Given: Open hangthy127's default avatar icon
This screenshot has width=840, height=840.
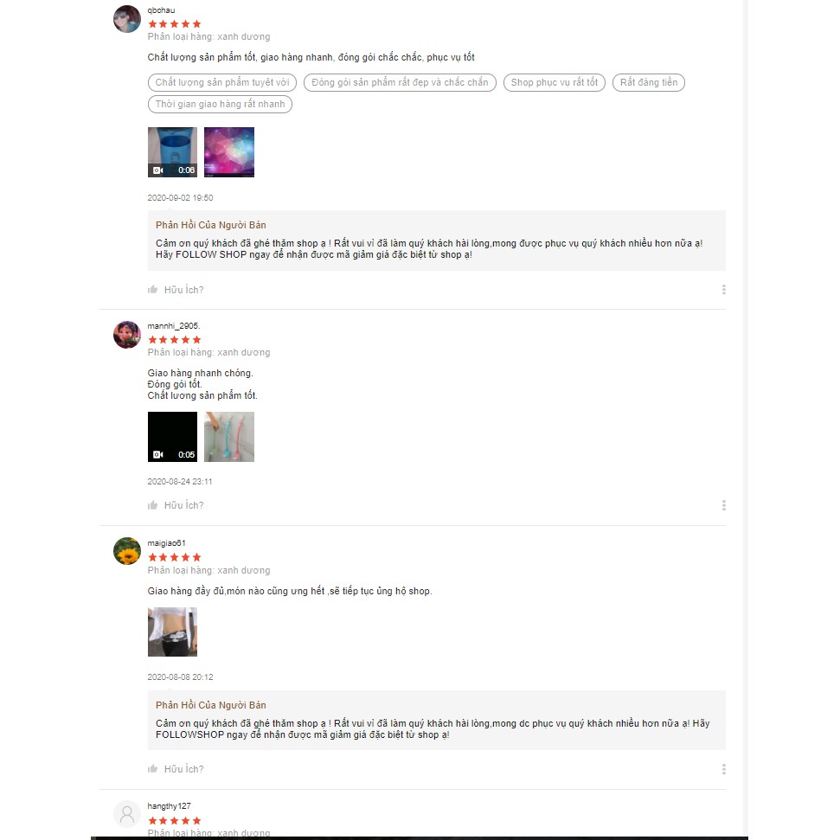Looking at the screenshot, I should tap(127, 814).
